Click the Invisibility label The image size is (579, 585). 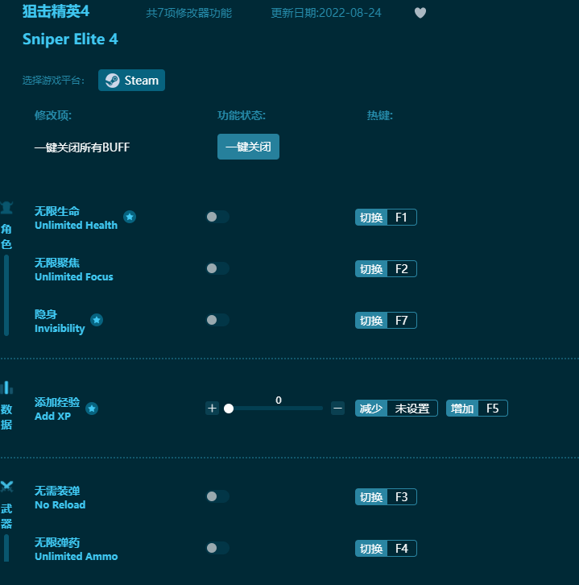click(60, 328)
